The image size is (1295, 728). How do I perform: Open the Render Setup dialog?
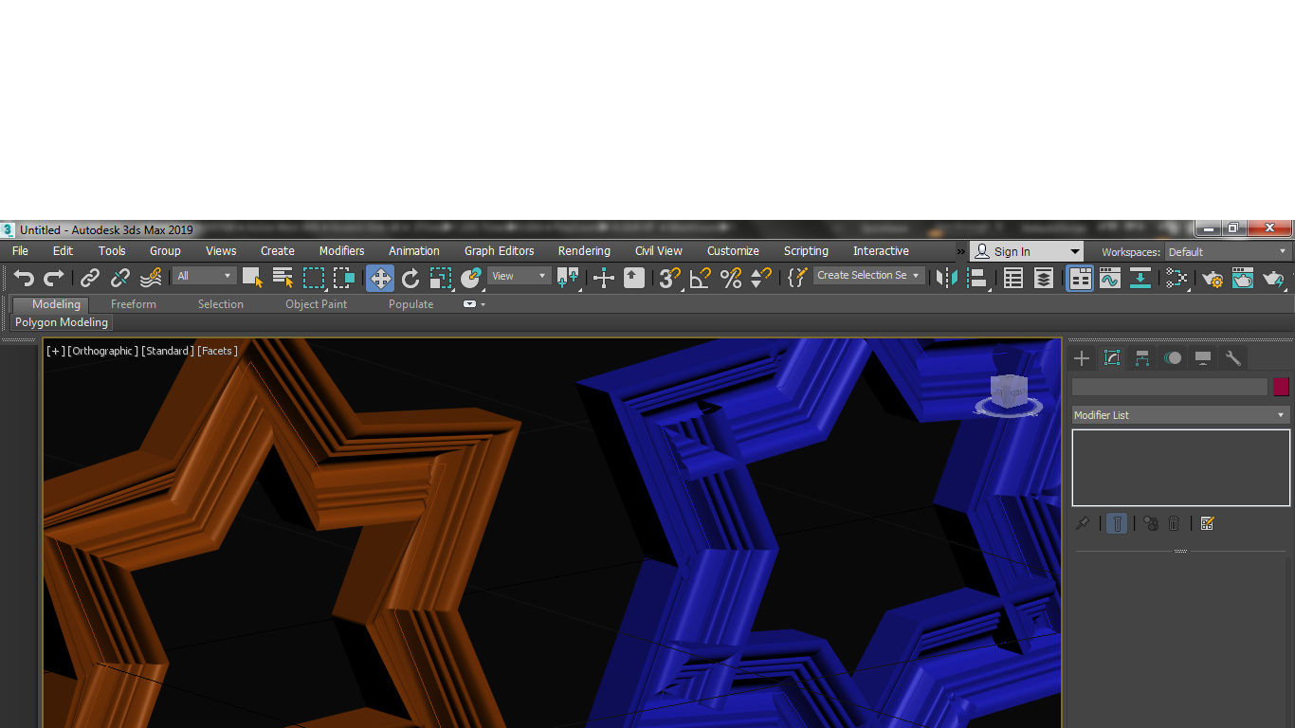coord(1212,278)
